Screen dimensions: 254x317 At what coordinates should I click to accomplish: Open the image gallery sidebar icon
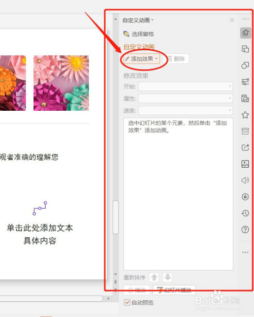245,164
